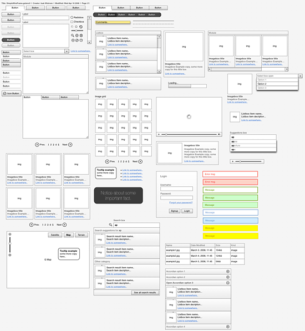Click the Username input field

177,189
